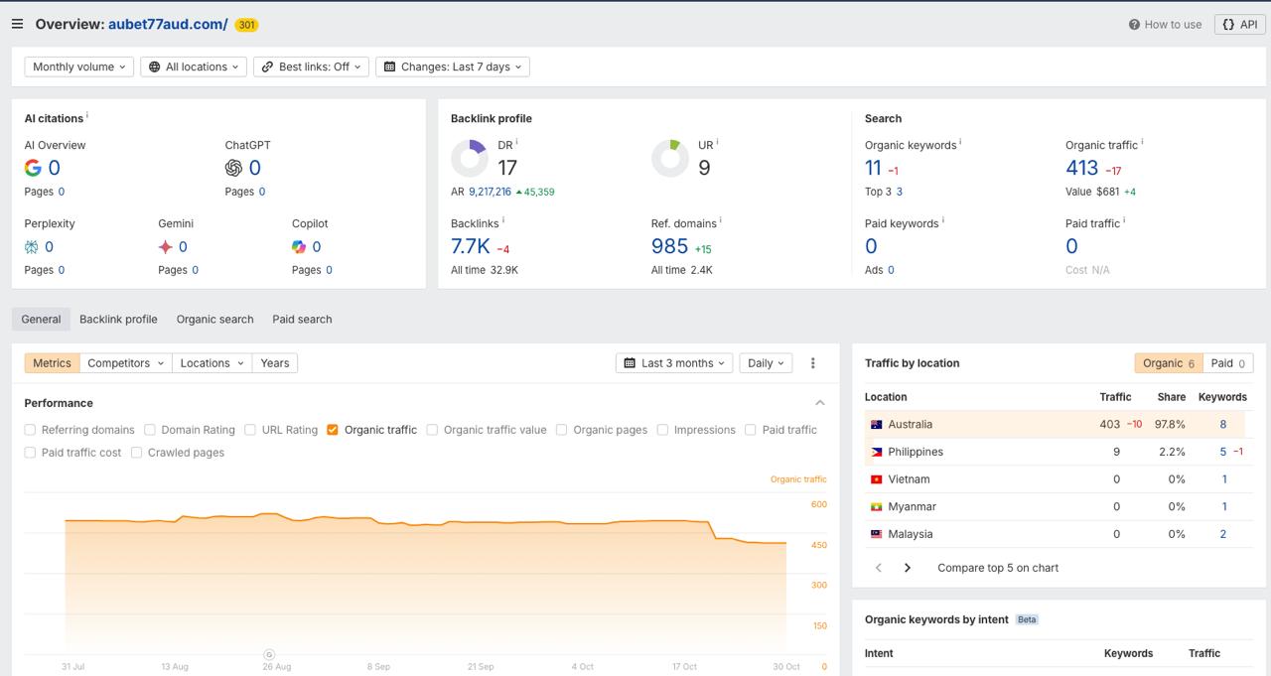Uncheck the Organic traffic checkbox

(x=333, y=430)
